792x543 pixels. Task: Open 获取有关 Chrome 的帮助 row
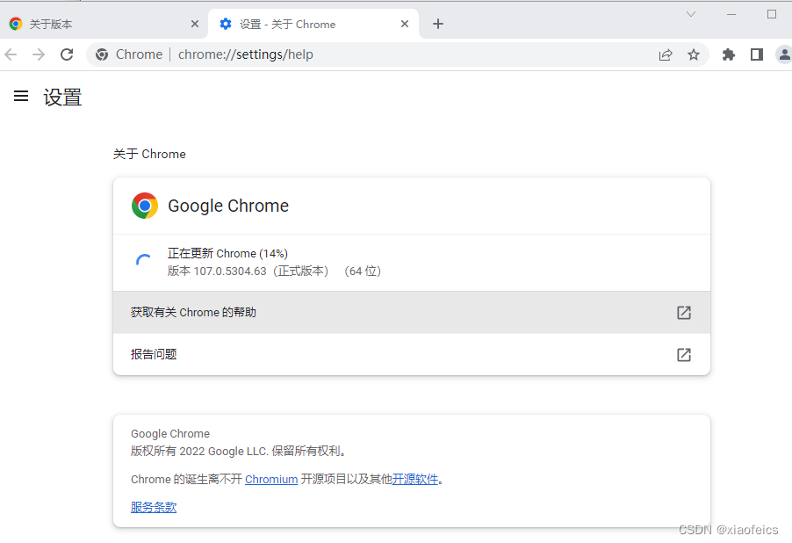click(412, 313)
